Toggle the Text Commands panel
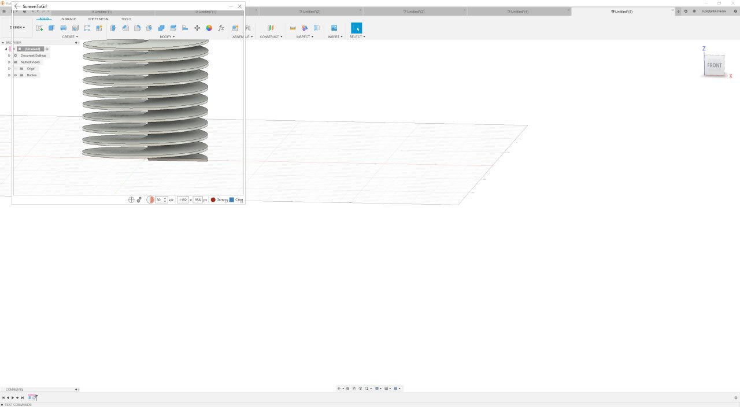The height and width of the screenshot is (407, 740). click(2, 405)
